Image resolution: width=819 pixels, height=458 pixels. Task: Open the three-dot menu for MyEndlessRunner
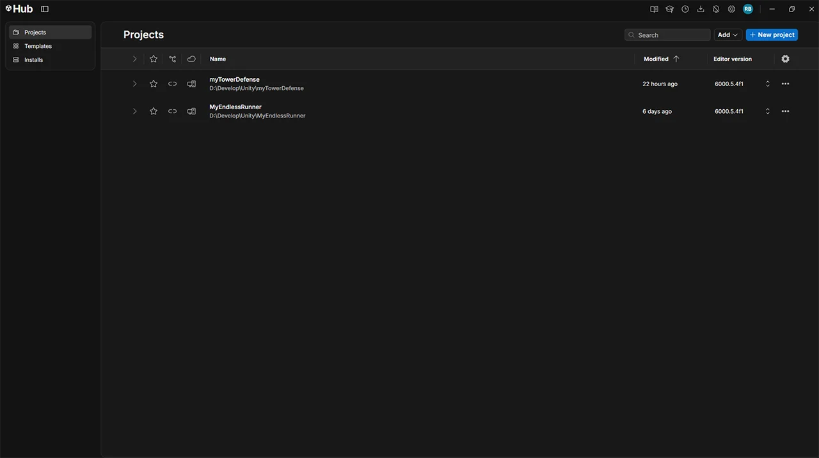click(x=786, y=111)
